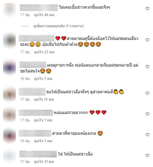Viewport: 153px width, 167px height.
Task: Open likes list 'ถูกใจ 15 คน'
Action: click(44, 99)
